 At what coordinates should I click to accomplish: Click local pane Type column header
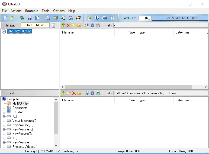pyautogui.click(x=152, y=100)
